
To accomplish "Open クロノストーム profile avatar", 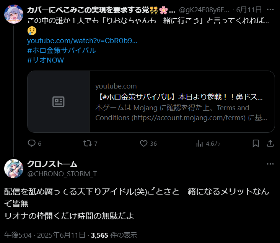I will click(x=14, y=169).
